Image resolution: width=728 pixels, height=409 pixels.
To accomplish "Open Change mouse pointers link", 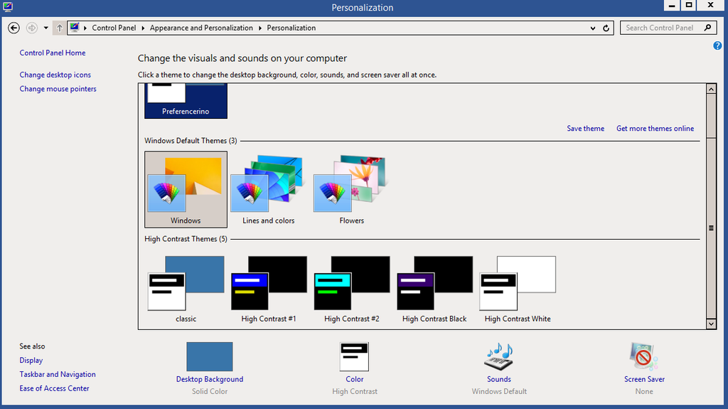I will click(58, 88).
